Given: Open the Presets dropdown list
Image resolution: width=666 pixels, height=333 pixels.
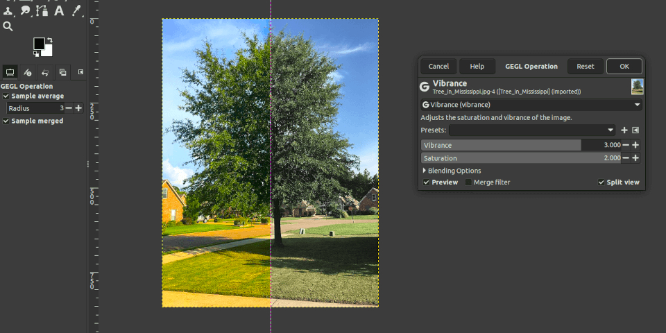Looking at the screenshot, I should 532,130.
